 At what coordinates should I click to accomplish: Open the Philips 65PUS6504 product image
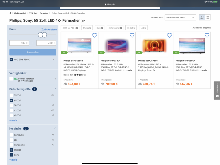192,46
